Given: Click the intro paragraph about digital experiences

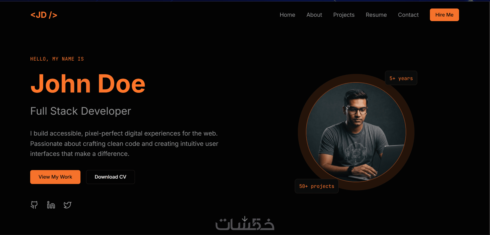Looking at the screenshot, I should coord(124,144).
